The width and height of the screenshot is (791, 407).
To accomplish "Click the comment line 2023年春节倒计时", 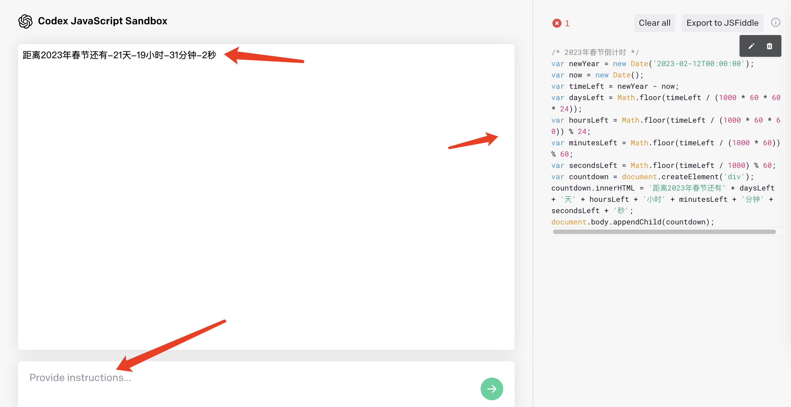I will pos(595,53).
